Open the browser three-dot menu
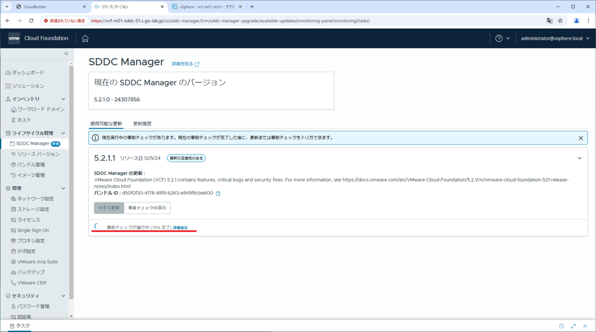The image size is (596, 332). coord(588,21)
